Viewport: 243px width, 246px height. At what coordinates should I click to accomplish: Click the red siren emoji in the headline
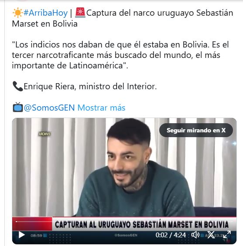pos(80,13)
